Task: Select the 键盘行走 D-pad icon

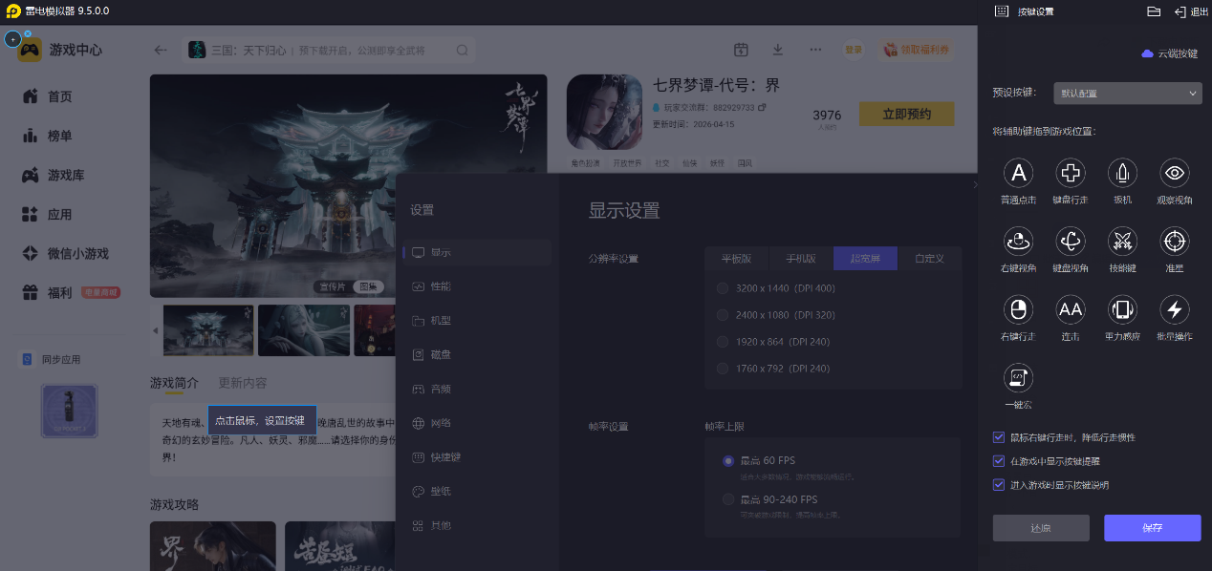Action: (1071, 173)
